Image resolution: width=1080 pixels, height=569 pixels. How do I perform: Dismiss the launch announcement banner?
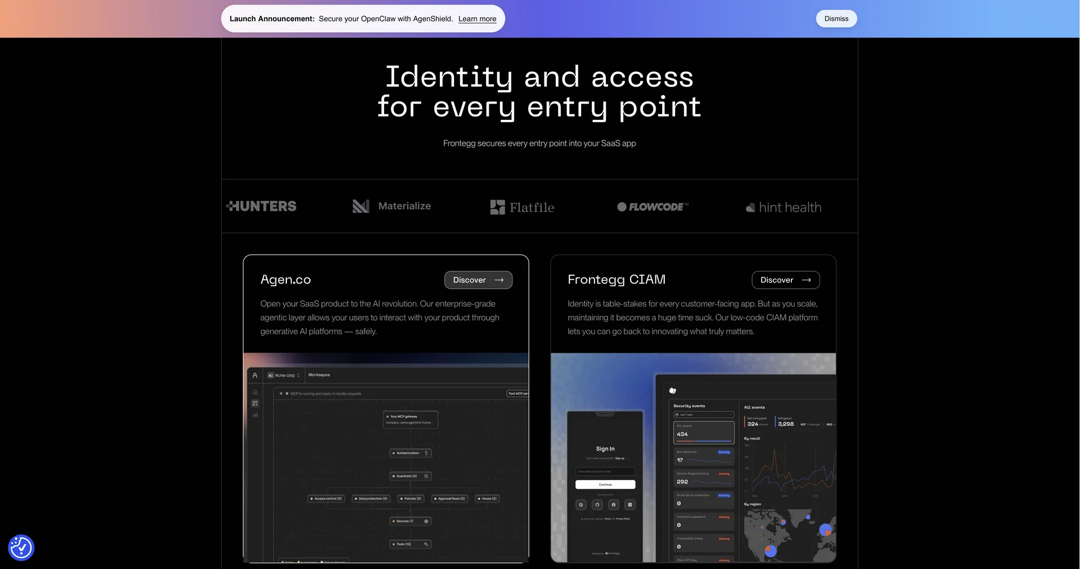pos(836,19)
